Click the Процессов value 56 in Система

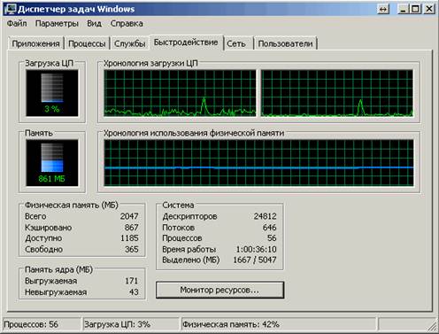[272, 238]
